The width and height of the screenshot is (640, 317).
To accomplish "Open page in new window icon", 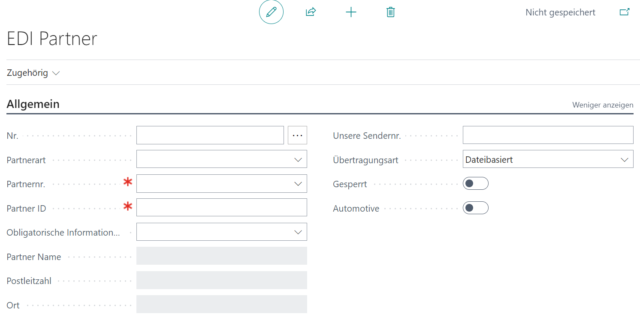I will 624,12.
